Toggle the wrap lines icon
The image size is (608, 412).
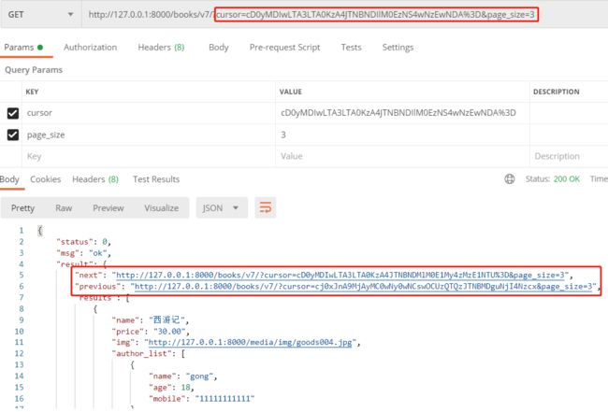coord(266,207)
